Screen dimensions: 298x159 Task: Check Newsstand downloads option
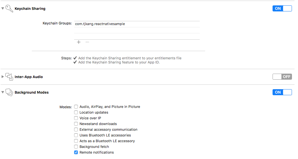pyautogui.click(x=76, y=124)
